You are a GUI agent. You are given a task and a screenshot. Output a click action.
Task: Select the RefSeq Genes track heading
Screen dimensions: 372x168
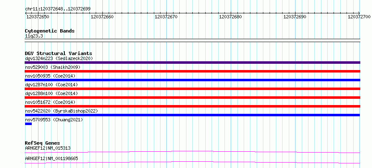pyautogui.click(x=43, y=143)
